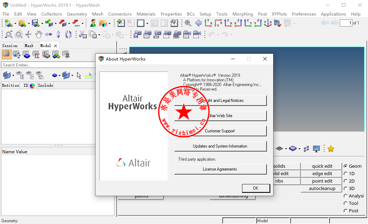Click the capture screen to file camera icon

pyautogui.click(x=138, y=35)
